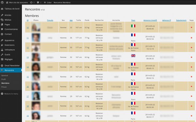Collapse sidebar with Réduire le menu
The image size is (196, 122).
(x=11, y=94)
